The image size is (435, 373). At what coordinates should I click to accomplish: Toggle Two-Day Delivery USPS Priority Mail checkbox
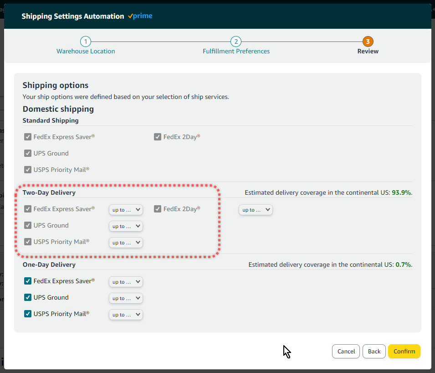tap(28, 242)
